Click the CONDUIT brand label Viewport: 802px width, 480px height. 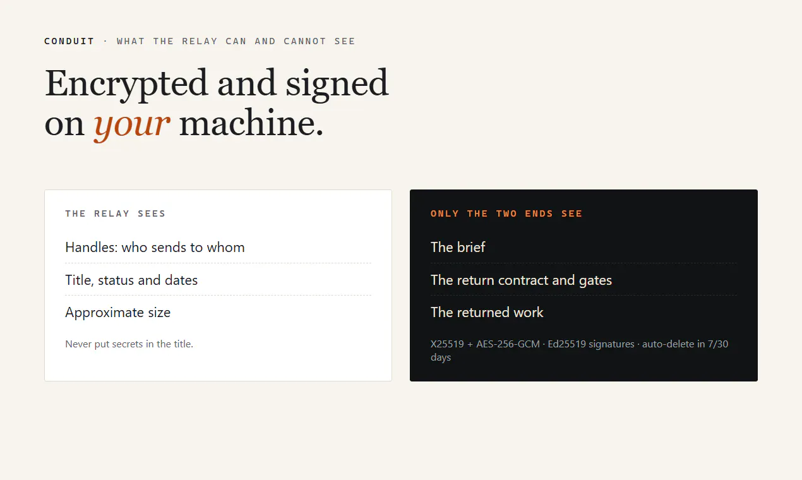(x=69, y=41)
